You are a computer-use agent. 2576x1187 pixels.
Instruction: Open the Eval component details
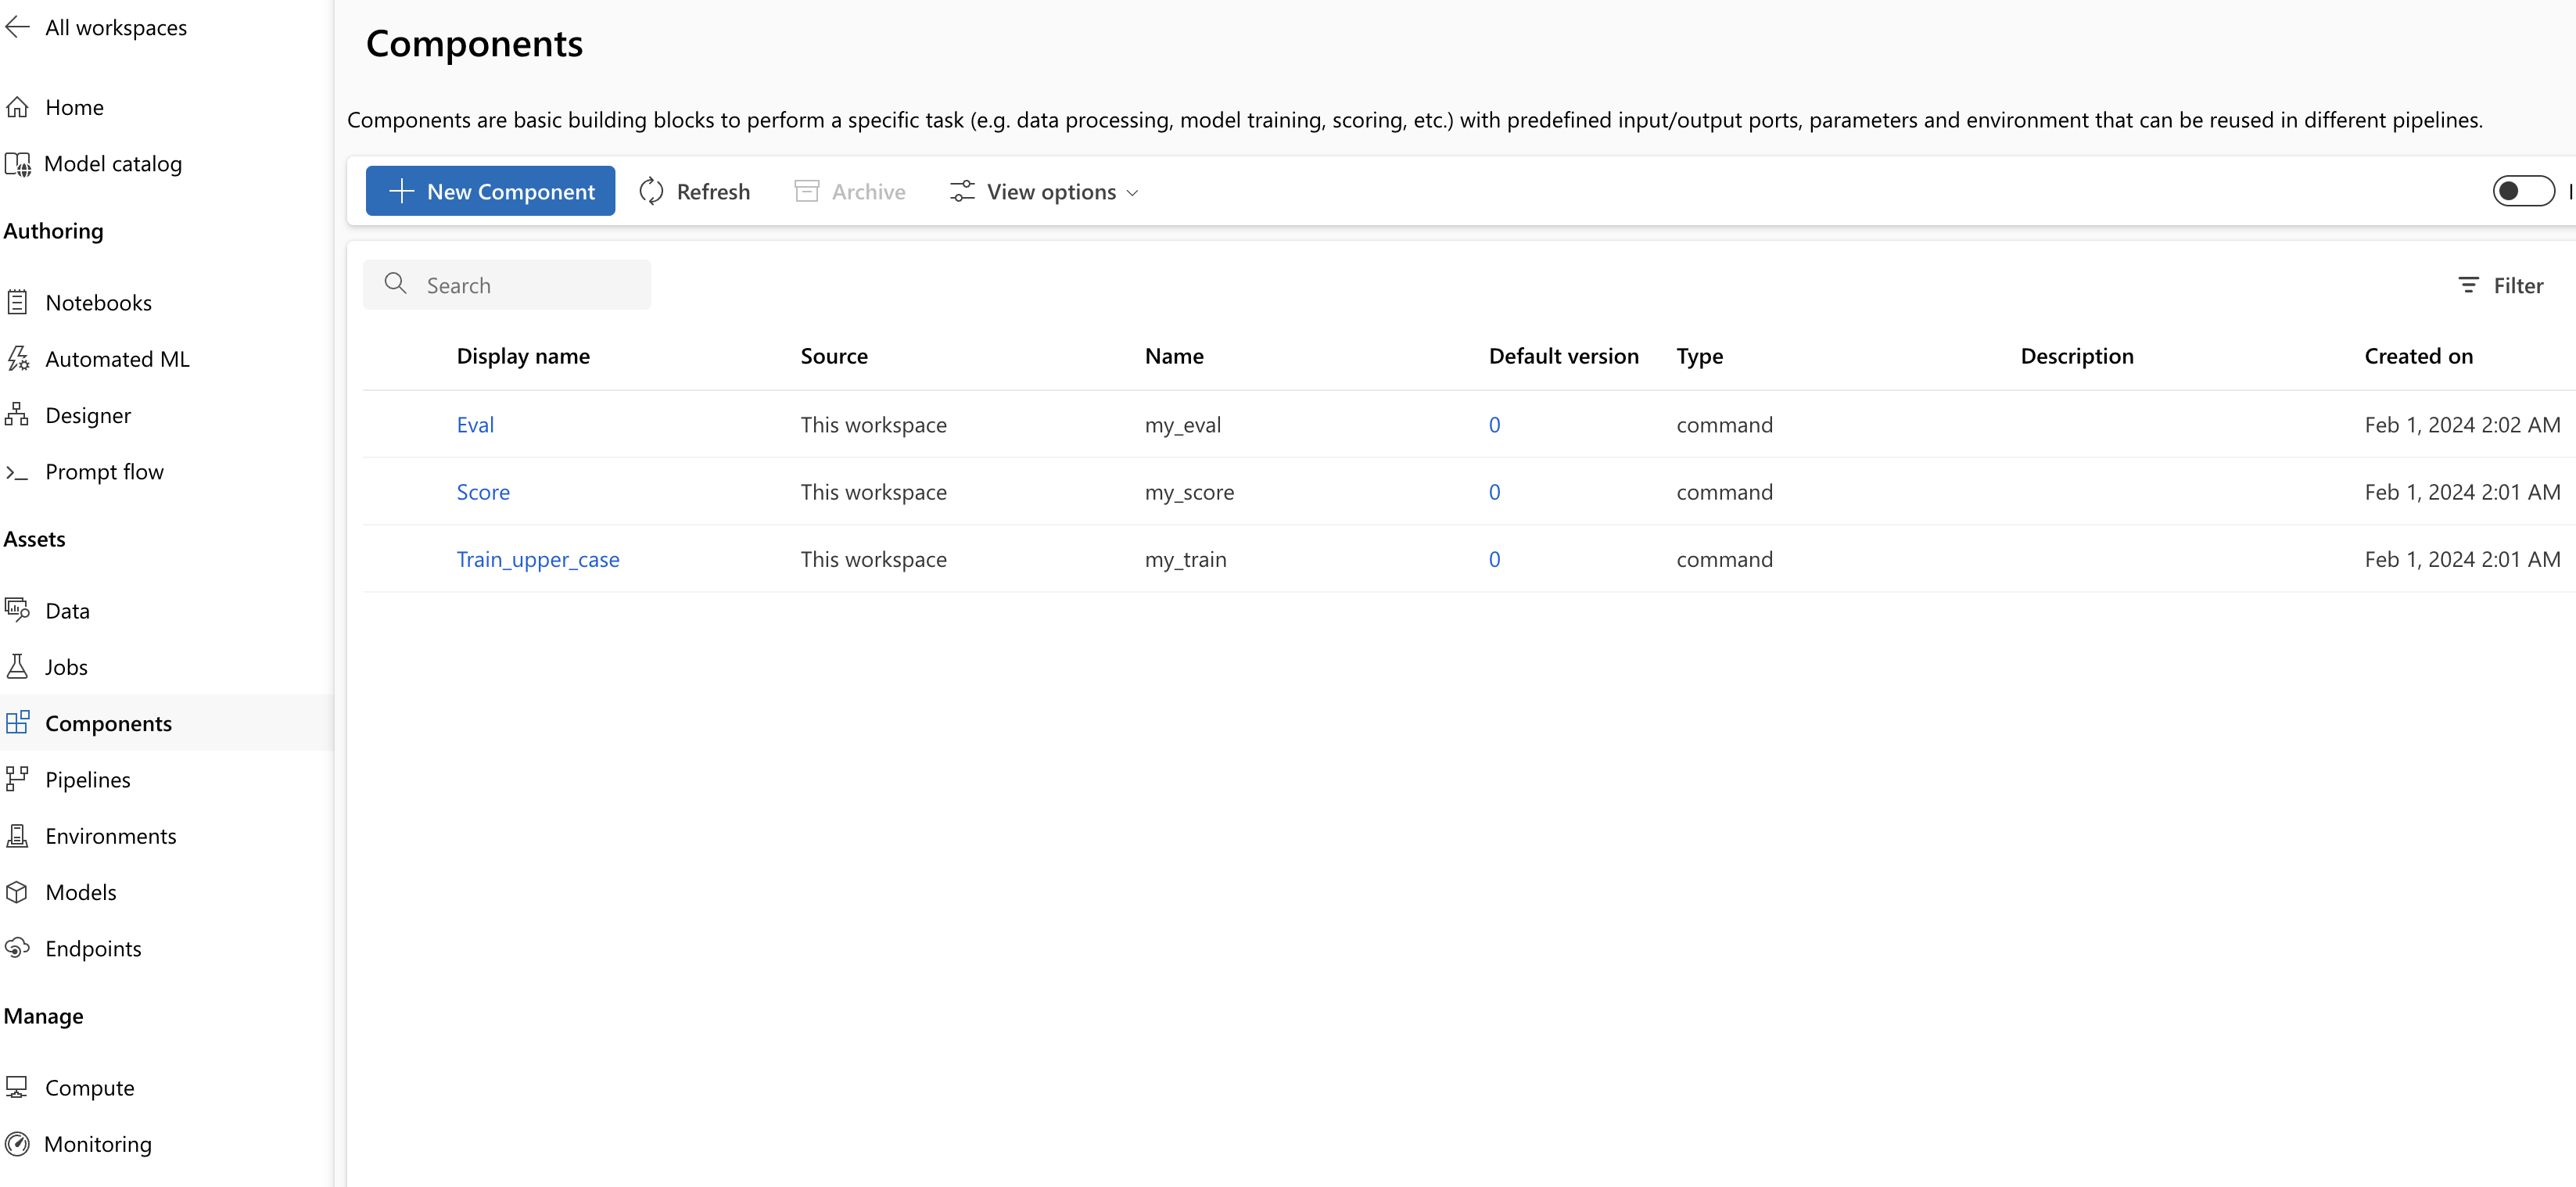click(473, 424)
